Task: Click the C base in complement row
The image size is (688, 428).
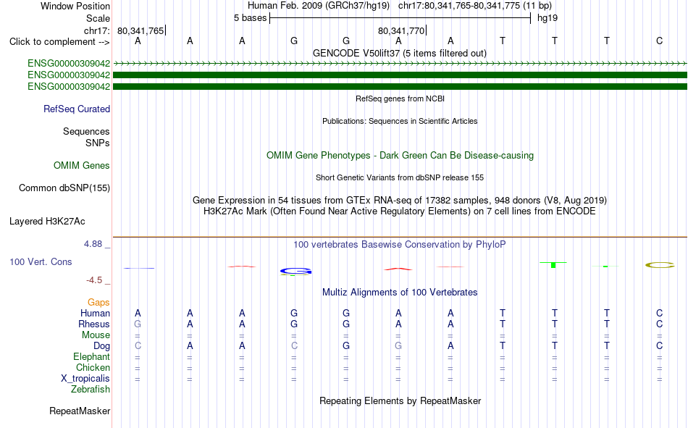Action: (659, 41)
